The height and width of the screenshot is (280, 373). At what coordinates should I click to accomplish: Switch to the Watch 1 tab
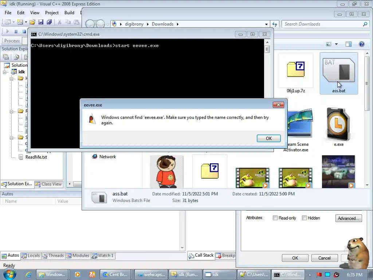pyautogui.click(x=103, y=256)
